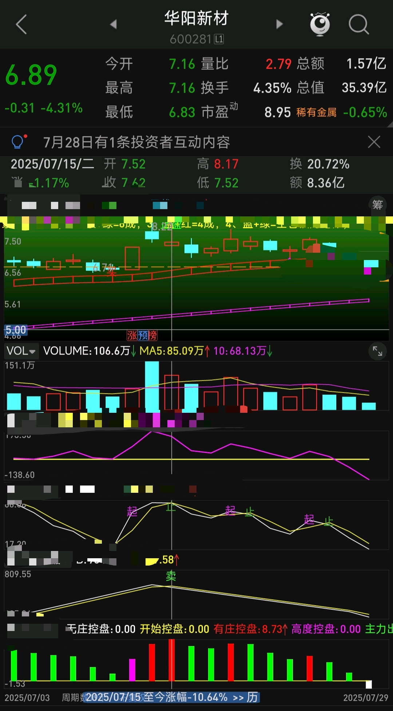Image resolution: width=393 pixels, height=711 pixels.
Task: Open the robot assistant icon
Action: (320, 24)
